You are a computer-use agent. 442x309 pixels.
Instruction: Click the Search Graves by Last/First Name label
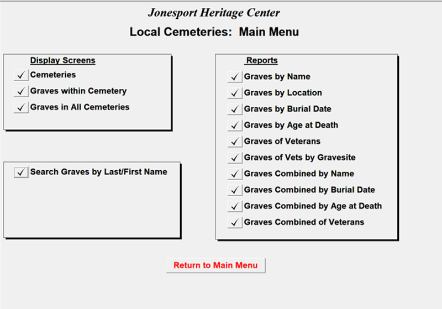point(99,172)
